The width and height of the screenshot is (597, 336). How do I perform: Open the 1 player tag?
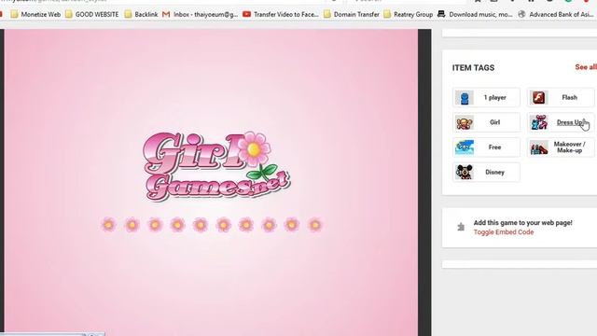(x=486, y=97)
